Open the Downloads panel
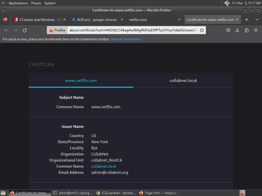This screenshot has height=196, width=262. [237, 30]
